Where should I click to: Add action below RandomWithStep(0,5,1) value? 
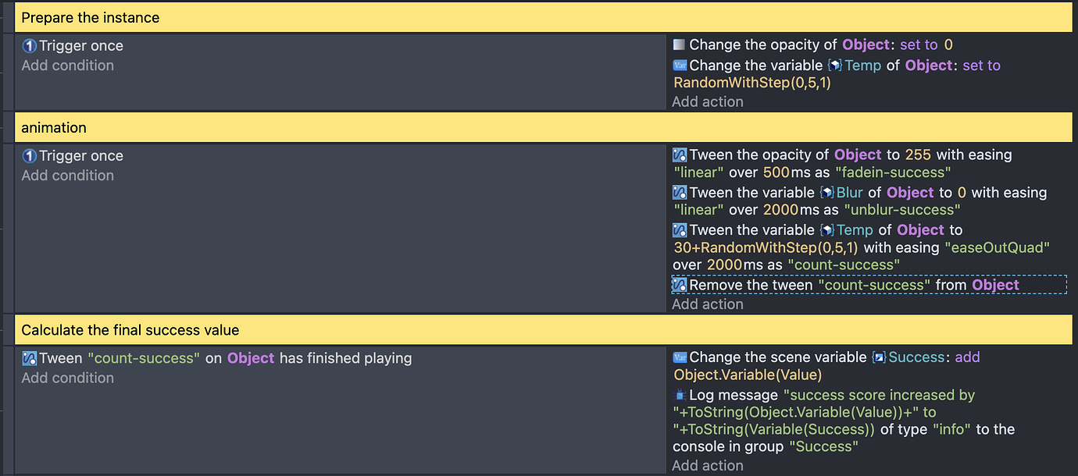[708, 101]
